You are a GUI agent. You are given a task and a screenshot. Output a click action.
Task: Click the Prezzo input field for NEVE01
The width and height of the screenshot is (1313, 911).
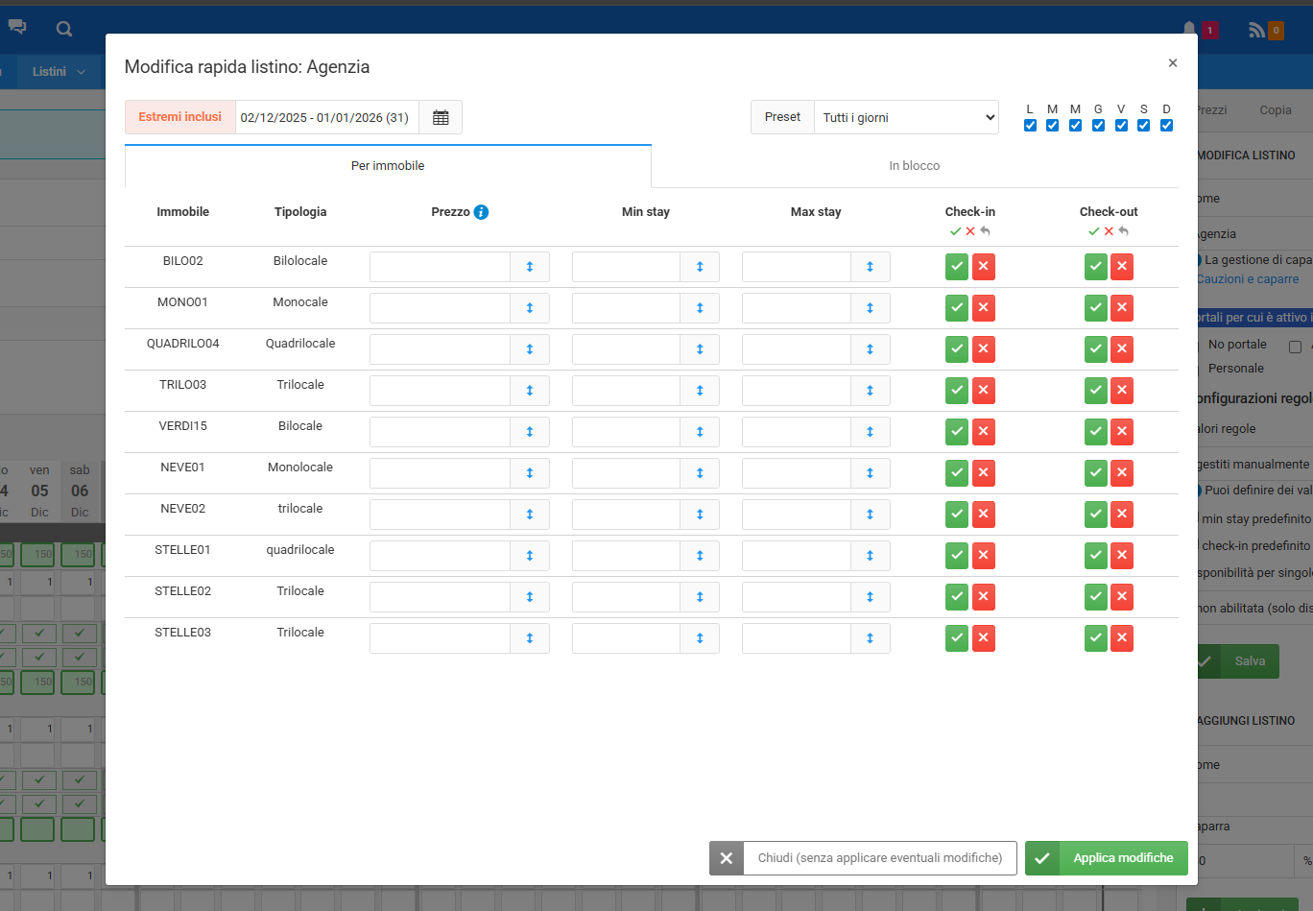[440, 473]
